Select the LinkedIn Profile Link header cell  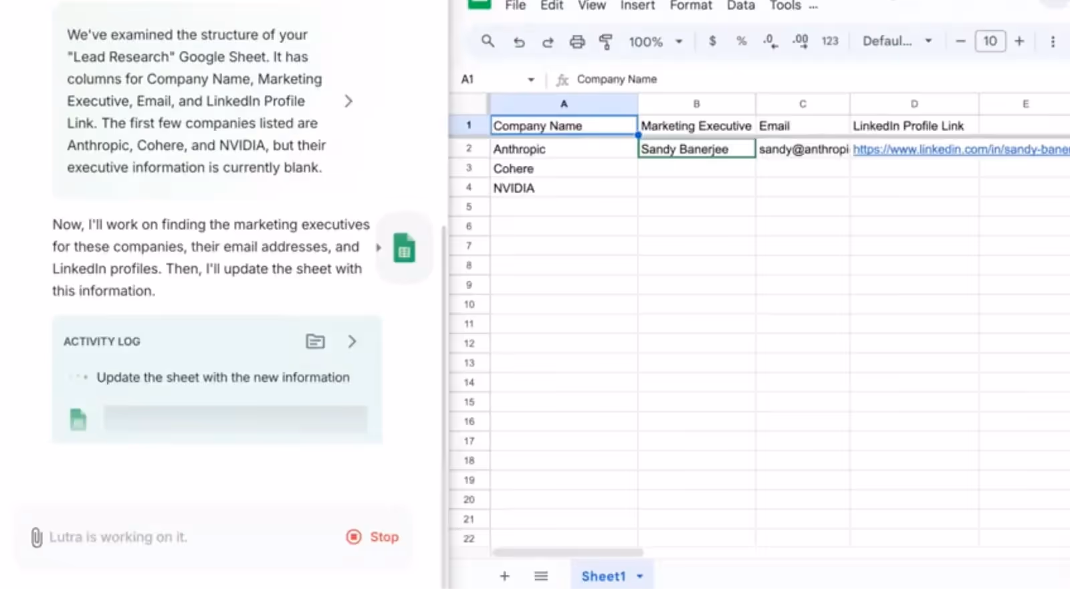(x=914, y=126)
